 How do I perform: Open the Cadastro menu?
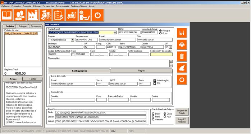coord(5,6)
